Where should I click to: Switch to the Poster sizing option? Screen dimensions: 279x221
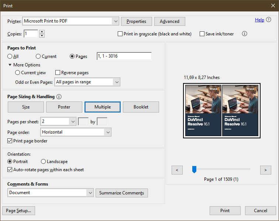tap(64, 107)
